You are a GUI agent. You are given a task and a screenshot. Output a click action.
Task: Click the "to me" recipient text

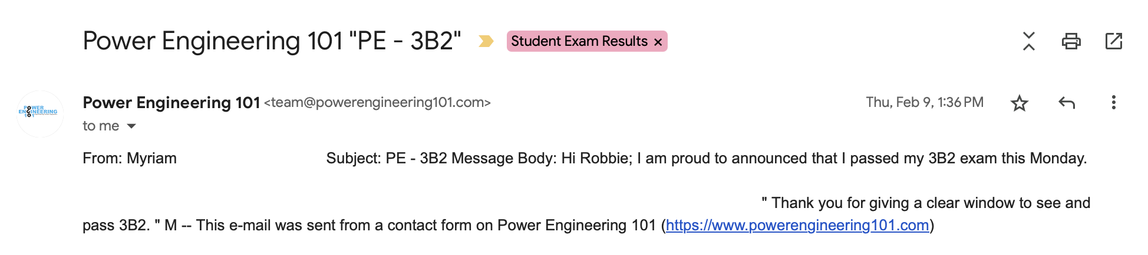101,126
